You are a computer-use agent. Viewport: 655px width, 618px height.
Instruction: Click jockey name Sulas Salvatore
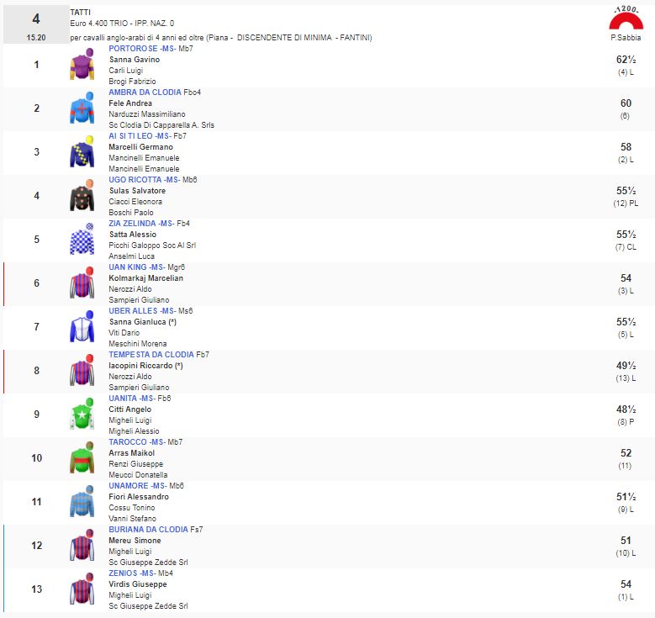(137, 191)
